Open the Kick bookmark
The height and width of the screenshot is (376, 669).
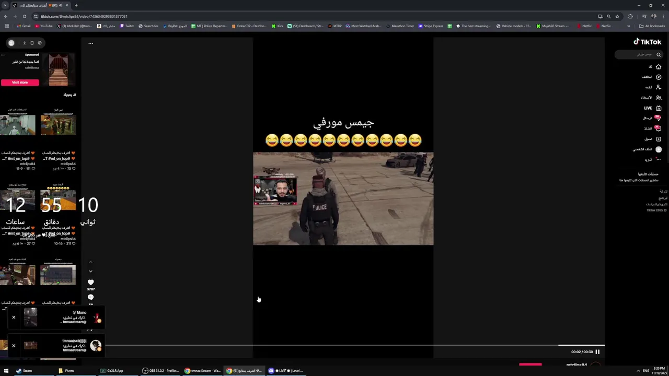278,26
